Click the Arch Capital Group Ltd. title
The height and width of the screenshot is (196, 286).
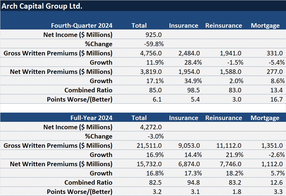tap(42, 6)
